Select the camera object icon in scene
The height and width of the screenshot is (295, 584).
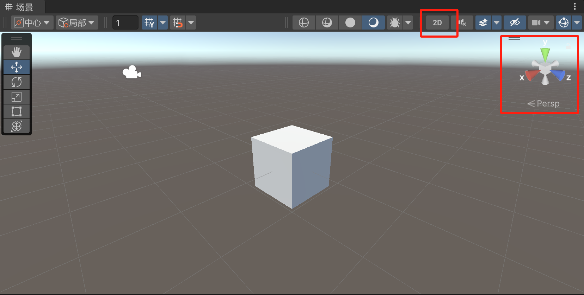pos(131,72)
